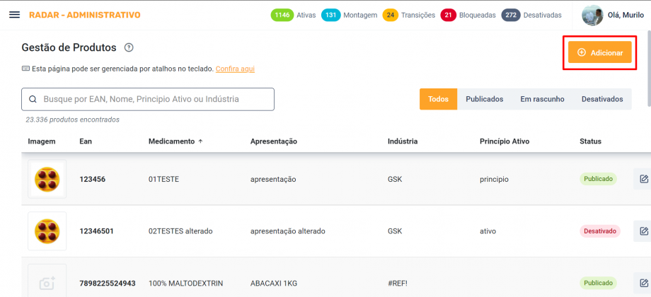The image size is (651, 297).
Task: Click edit icon for 100% MALTODEXTRIN row
Action: tap(643, 283)
